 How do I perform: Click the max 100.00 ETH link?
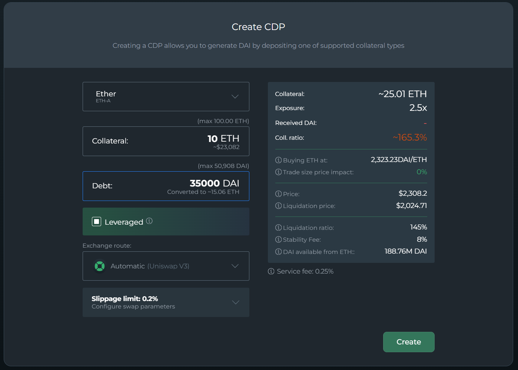[x=223, y=121]
